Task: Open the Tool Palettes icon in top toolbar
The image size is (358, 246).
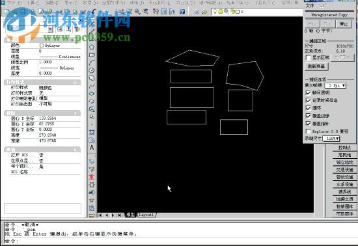Action: (172, 12)
